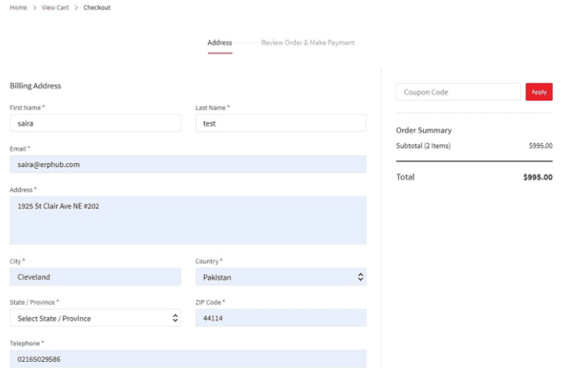Click the Email field with saira@erphub.com

(x=188, y=165)
